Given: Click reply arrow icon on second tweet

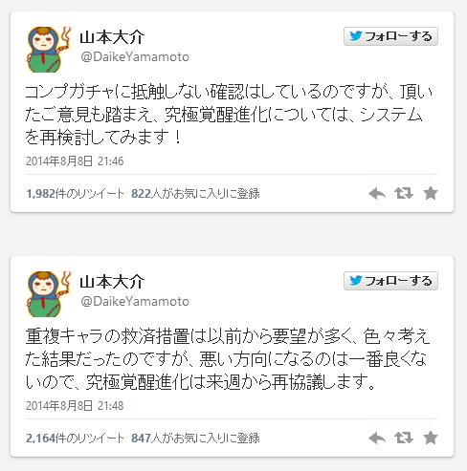Looking at the screenshot, I should (x=377, y=438).
